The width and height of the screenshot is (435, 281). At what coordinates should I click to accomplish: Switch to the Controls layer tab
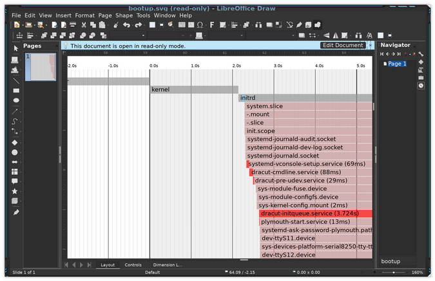tap(133, 265)
